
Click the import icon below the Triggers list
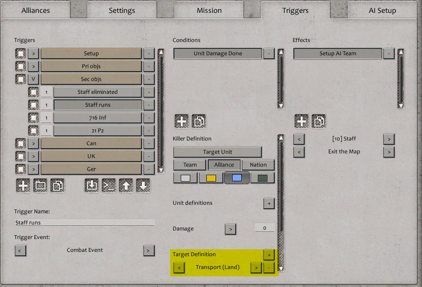91,185
